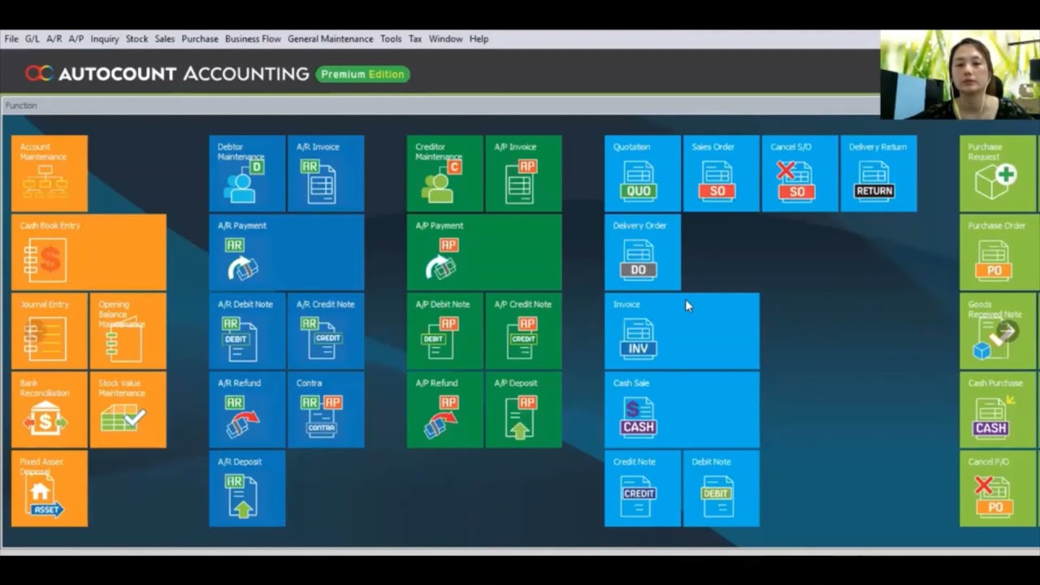The image size is (1040, 585).
Task: Open the Sales Order tile
Action: (x=721, y=173)
